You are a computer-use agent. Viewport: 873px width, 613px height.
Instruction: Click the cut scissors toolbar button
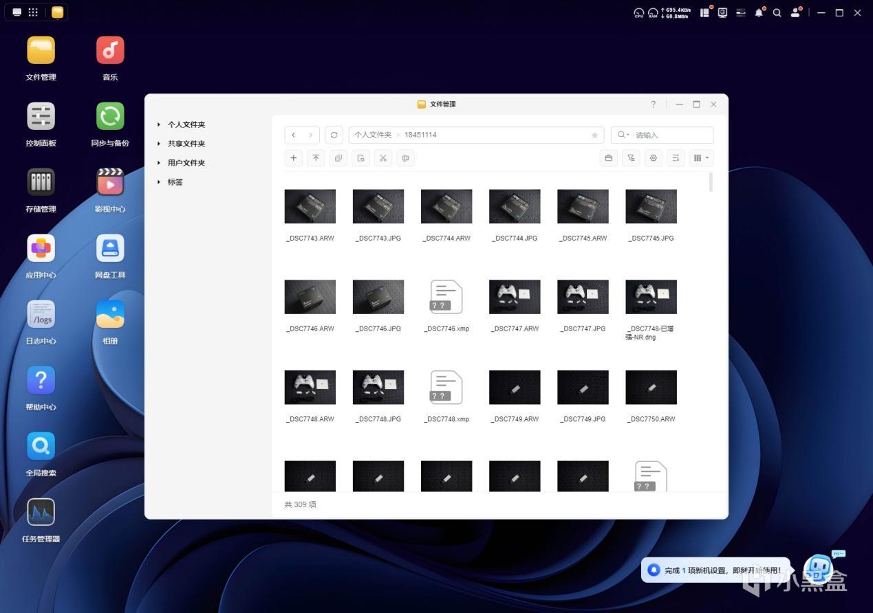coord(383,158)
